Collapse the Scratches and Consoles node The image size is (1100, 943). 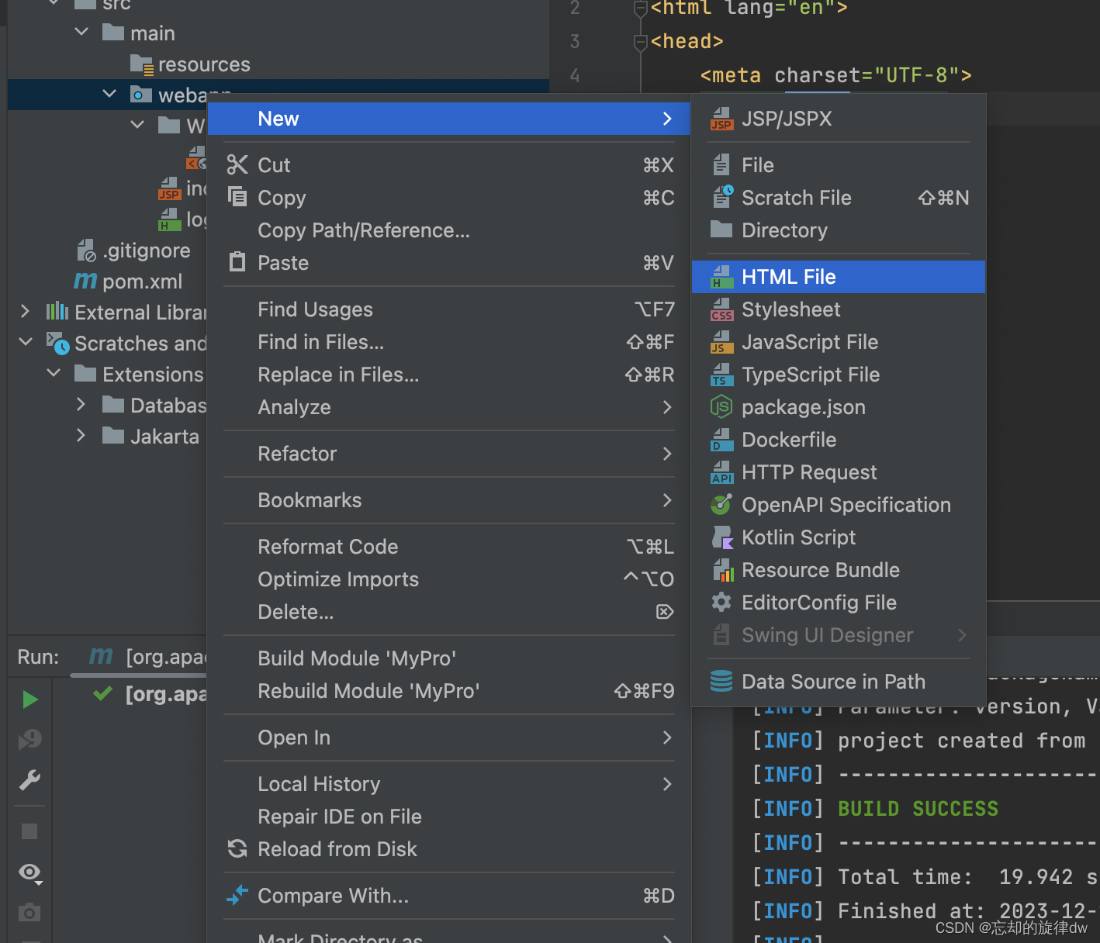[x=26, y=341]
